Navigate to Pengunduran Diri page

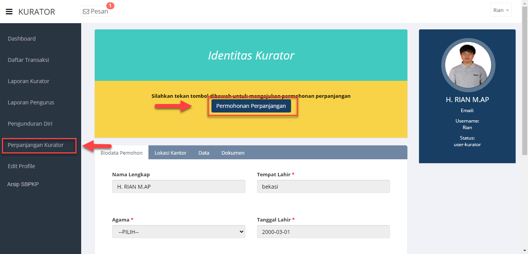(30, 124)
